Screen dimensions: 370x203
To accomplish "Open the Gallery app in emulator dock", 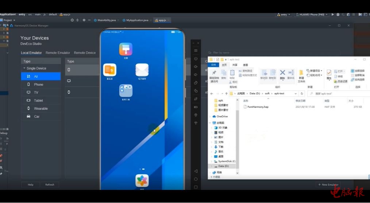I will [x=142, y=180].
